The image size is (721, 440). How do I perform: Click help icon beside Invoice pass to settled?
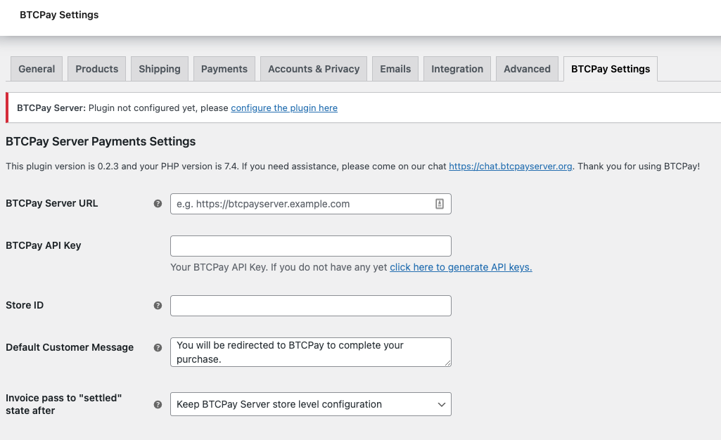[x=158, y=405]
